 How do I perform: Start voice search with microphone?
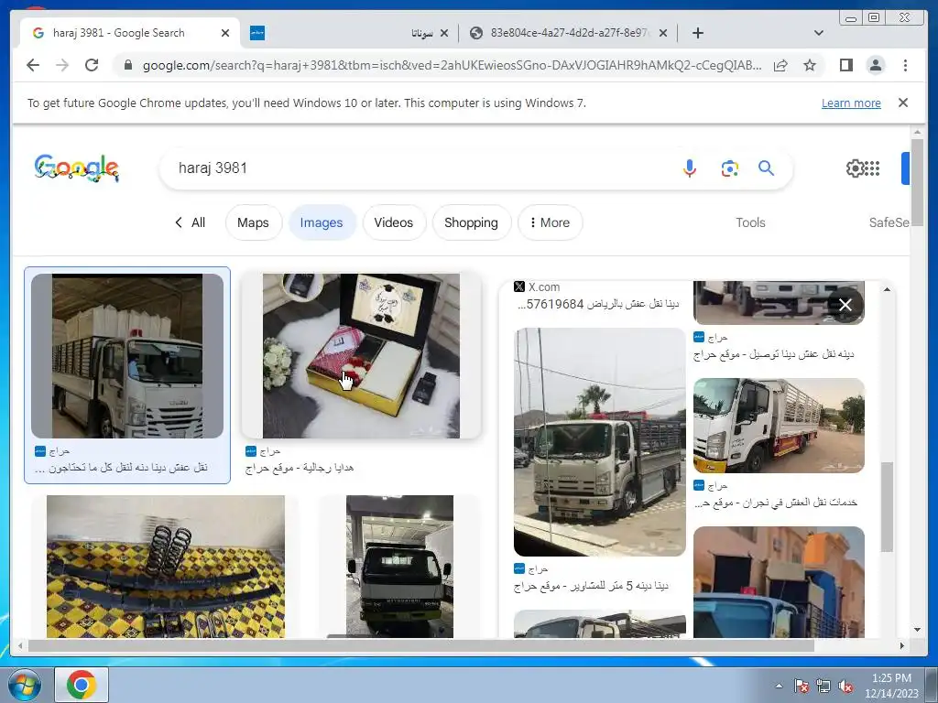coord(689,168)
